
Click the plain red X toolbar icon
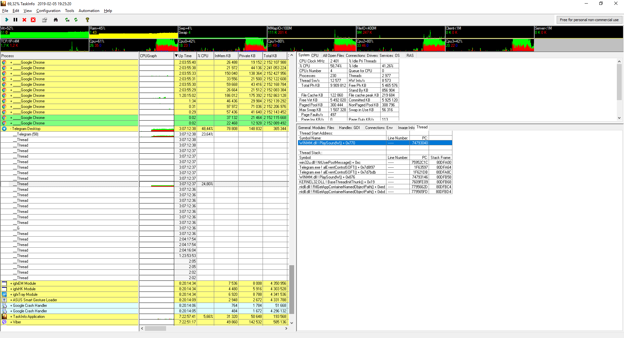point(24,20)
